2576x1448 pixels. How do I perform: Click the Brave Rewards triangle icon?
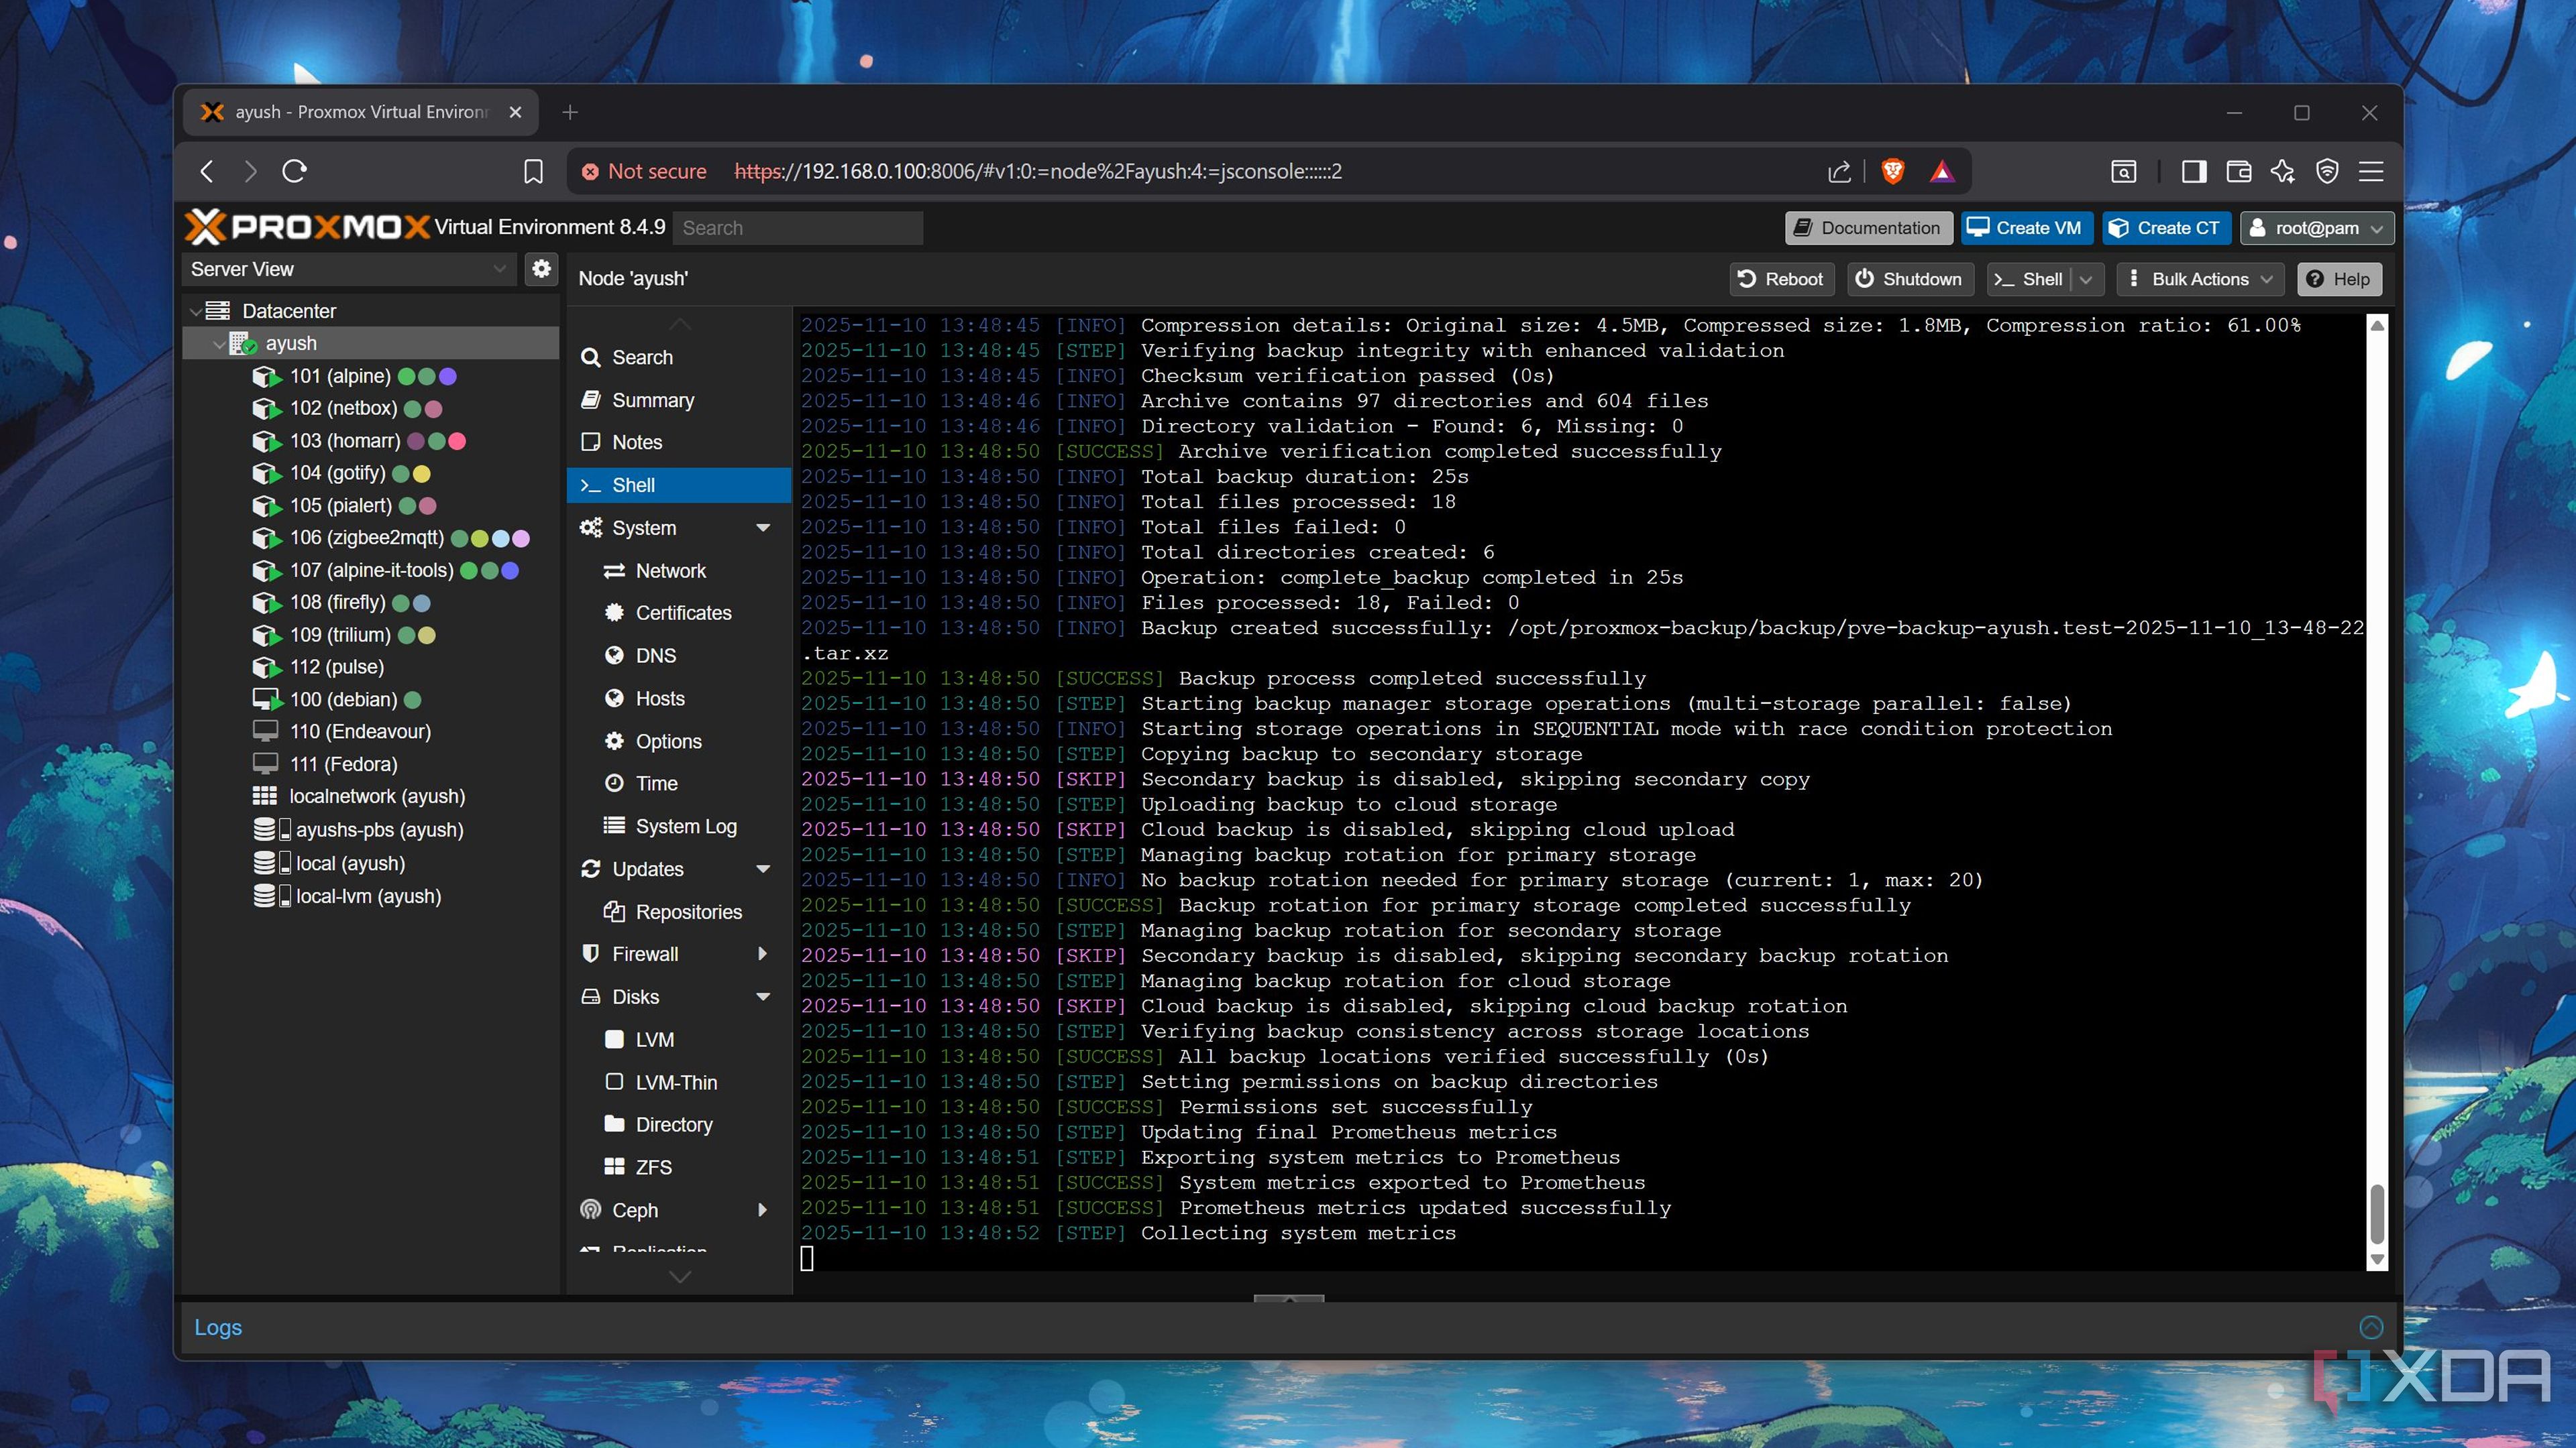tap(1942, 171)
